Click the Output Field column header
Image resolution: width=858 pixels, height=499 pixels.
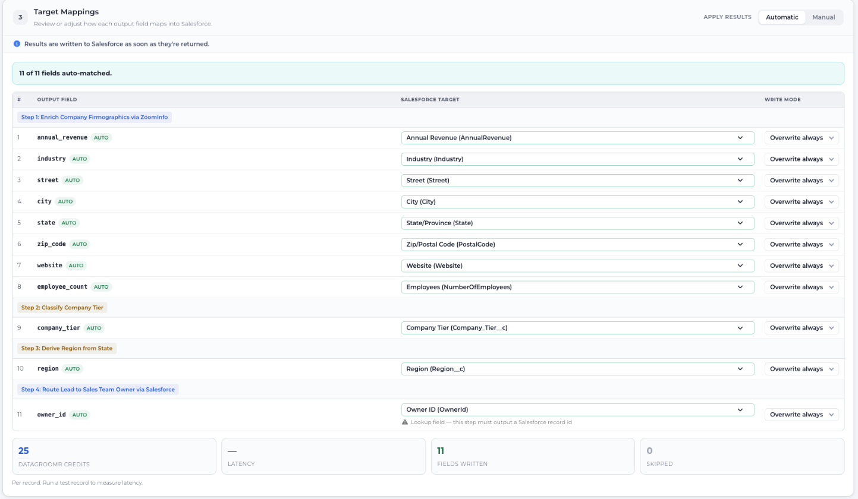click(x=57, y=100)
